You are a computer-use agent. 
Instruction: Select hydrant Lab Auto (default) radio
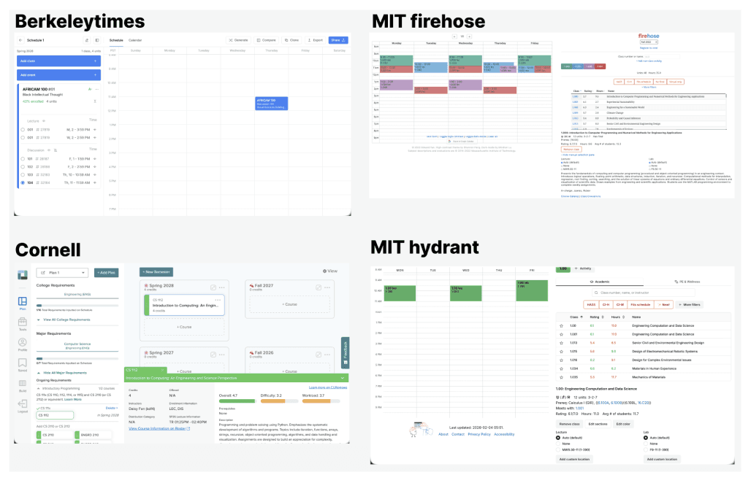click(646, 438)
